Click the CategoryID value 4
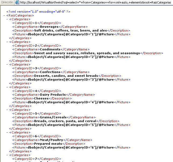This screenshot has height=162, width=173. click(36, 91)
